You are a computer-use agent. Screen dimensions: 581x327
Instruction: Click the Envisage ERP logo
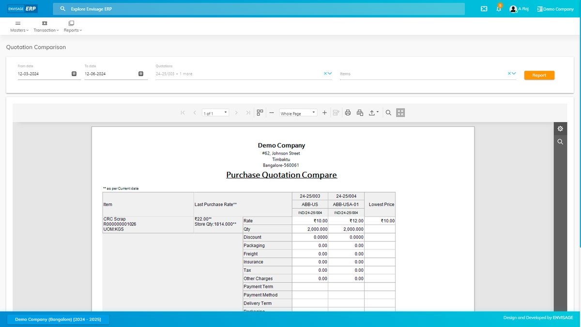point(22,9)
